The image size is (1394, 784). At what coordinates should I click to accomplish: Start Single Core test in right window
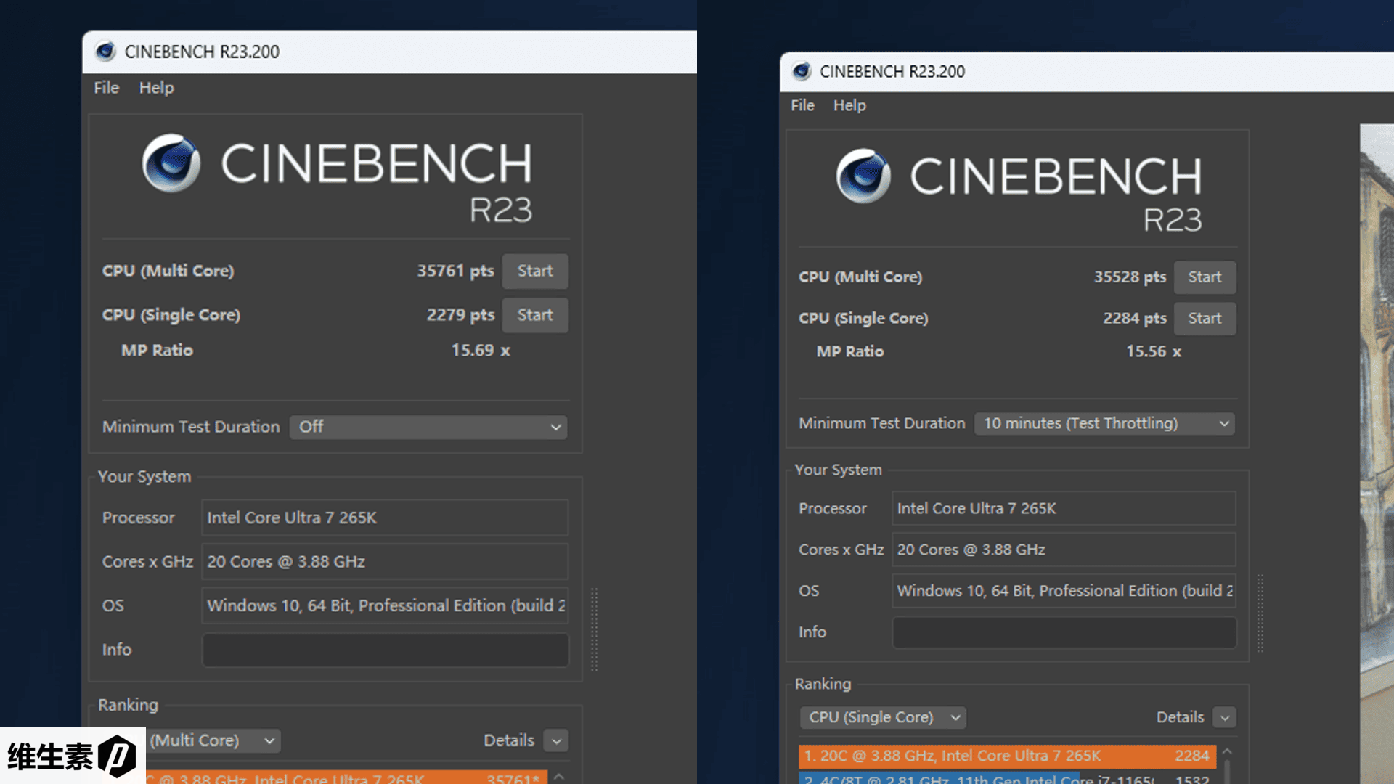click(1205, 319)
